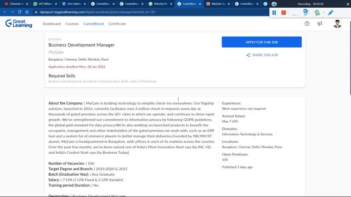351x197 pixels.
Task: Open the Courses nav item
Action: pos(72,24)
